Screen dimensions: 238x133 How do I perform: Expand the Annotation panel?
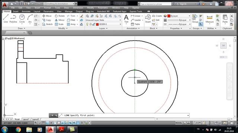133,28
